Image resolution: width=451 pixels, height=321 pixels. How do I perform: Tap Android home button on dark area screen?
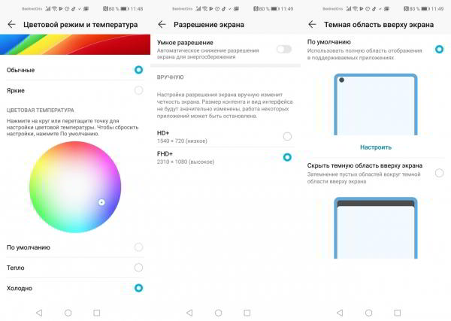369,313
